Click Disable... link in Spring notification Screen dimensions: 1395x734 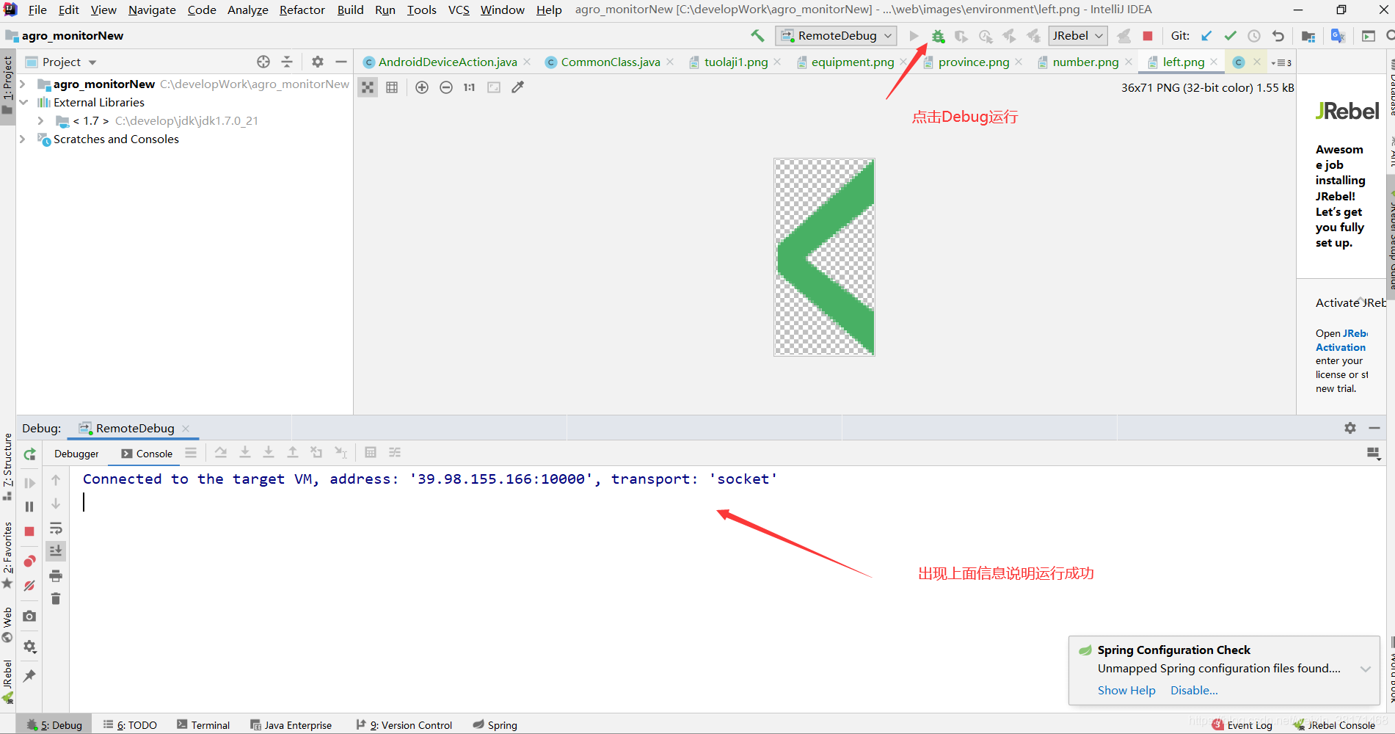(1194, 691)
